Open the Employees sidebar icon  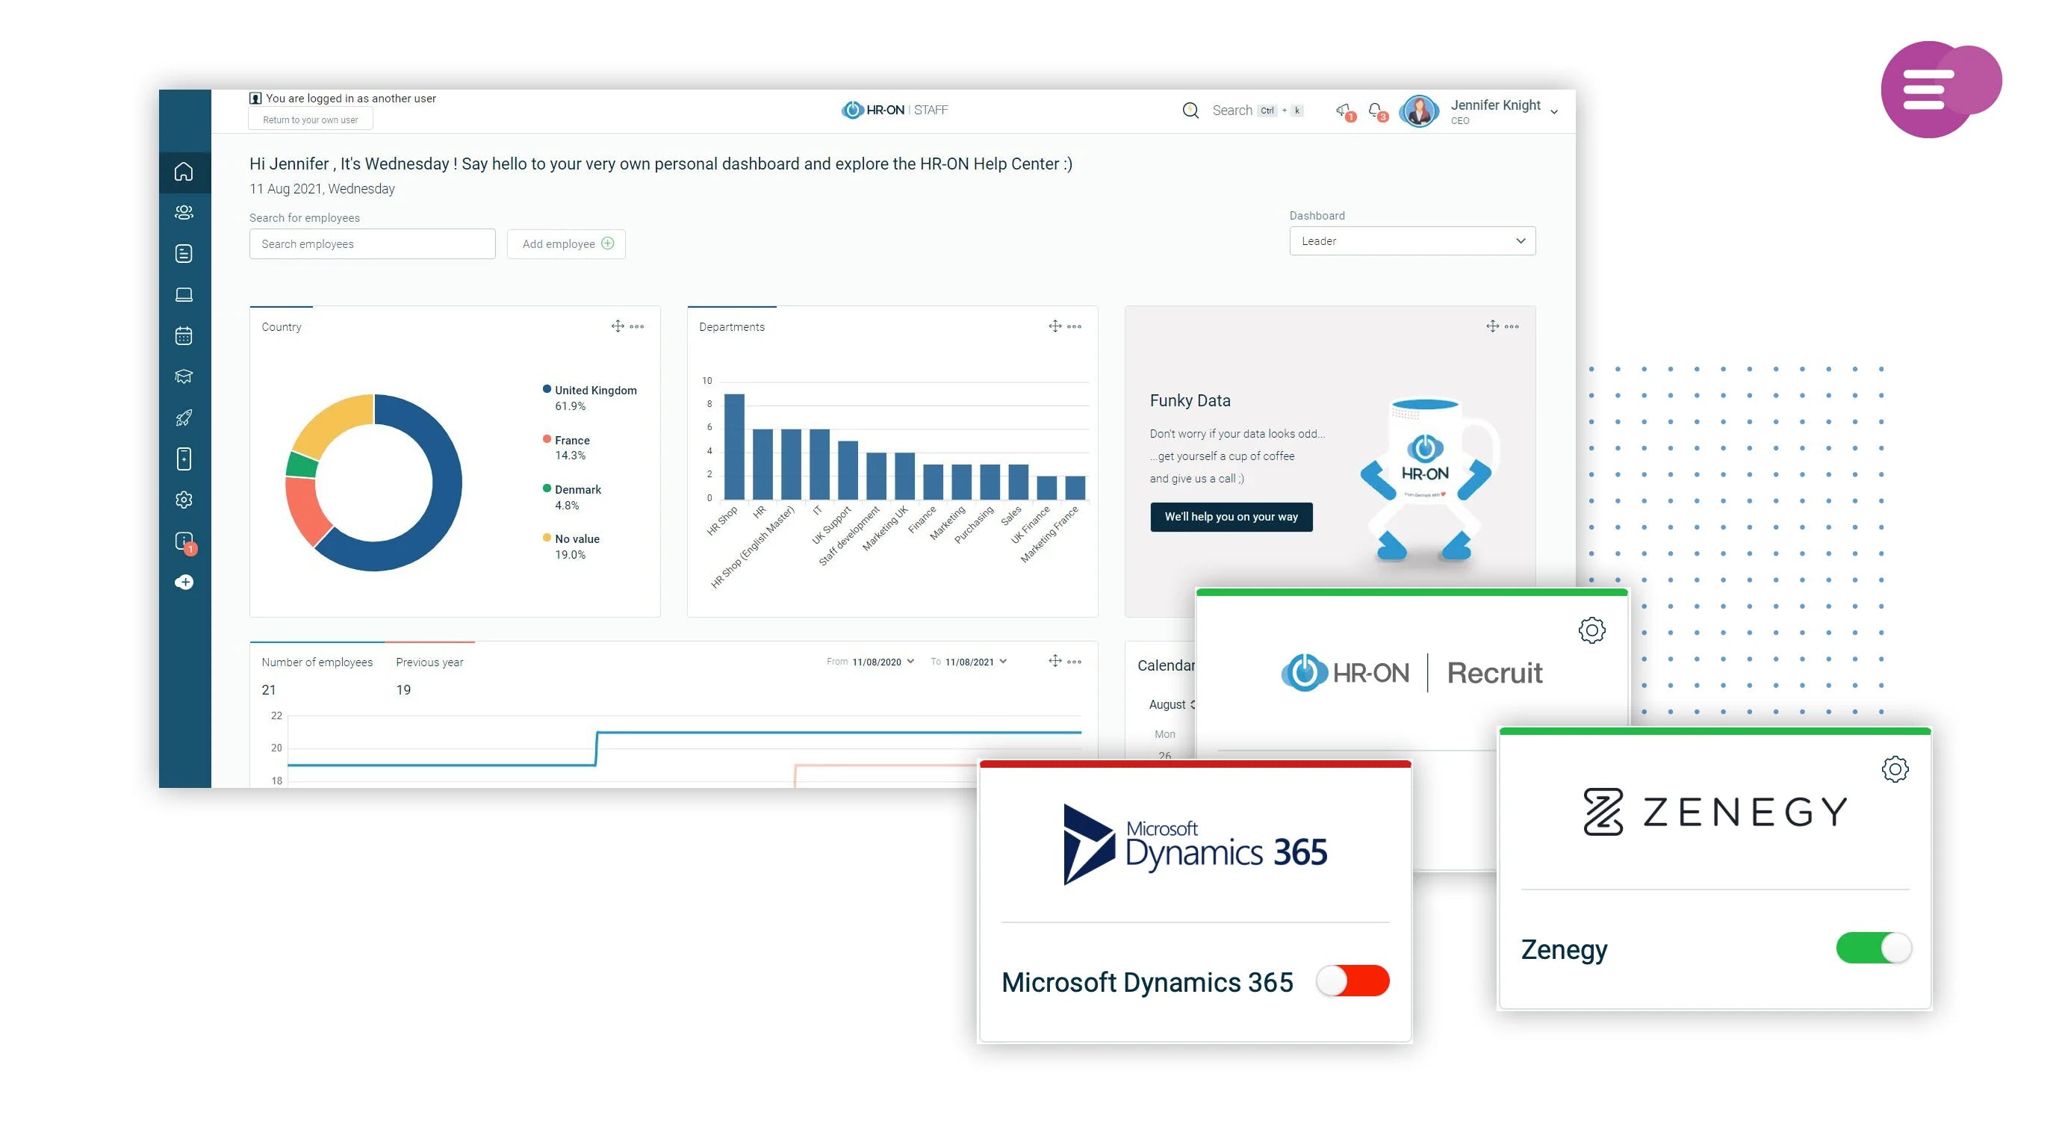coord(183,212)
